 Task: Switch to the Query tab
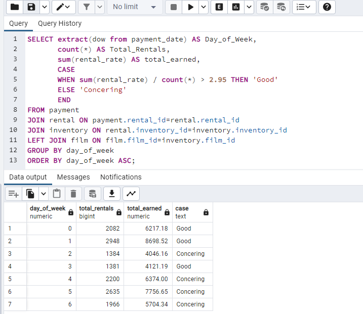pyautogui.click(x=18, y=23)
